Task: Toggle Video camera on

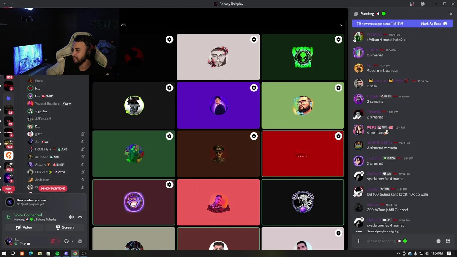Action: pyautogui.click(x=24, y=227)
